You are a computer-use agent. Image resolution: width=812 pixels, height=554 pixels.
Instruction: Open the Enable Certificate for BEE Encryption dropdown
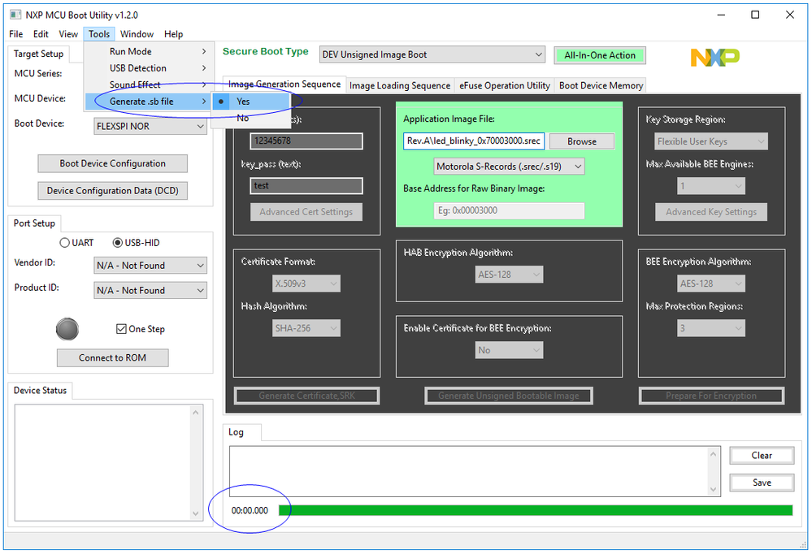pos(509,351)
